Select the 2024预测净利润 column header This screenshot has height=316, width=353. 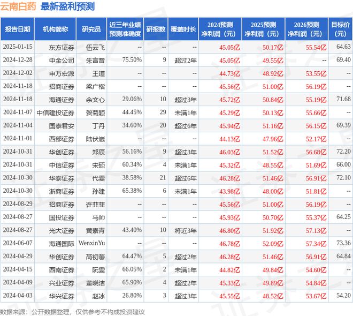(220, 29)
